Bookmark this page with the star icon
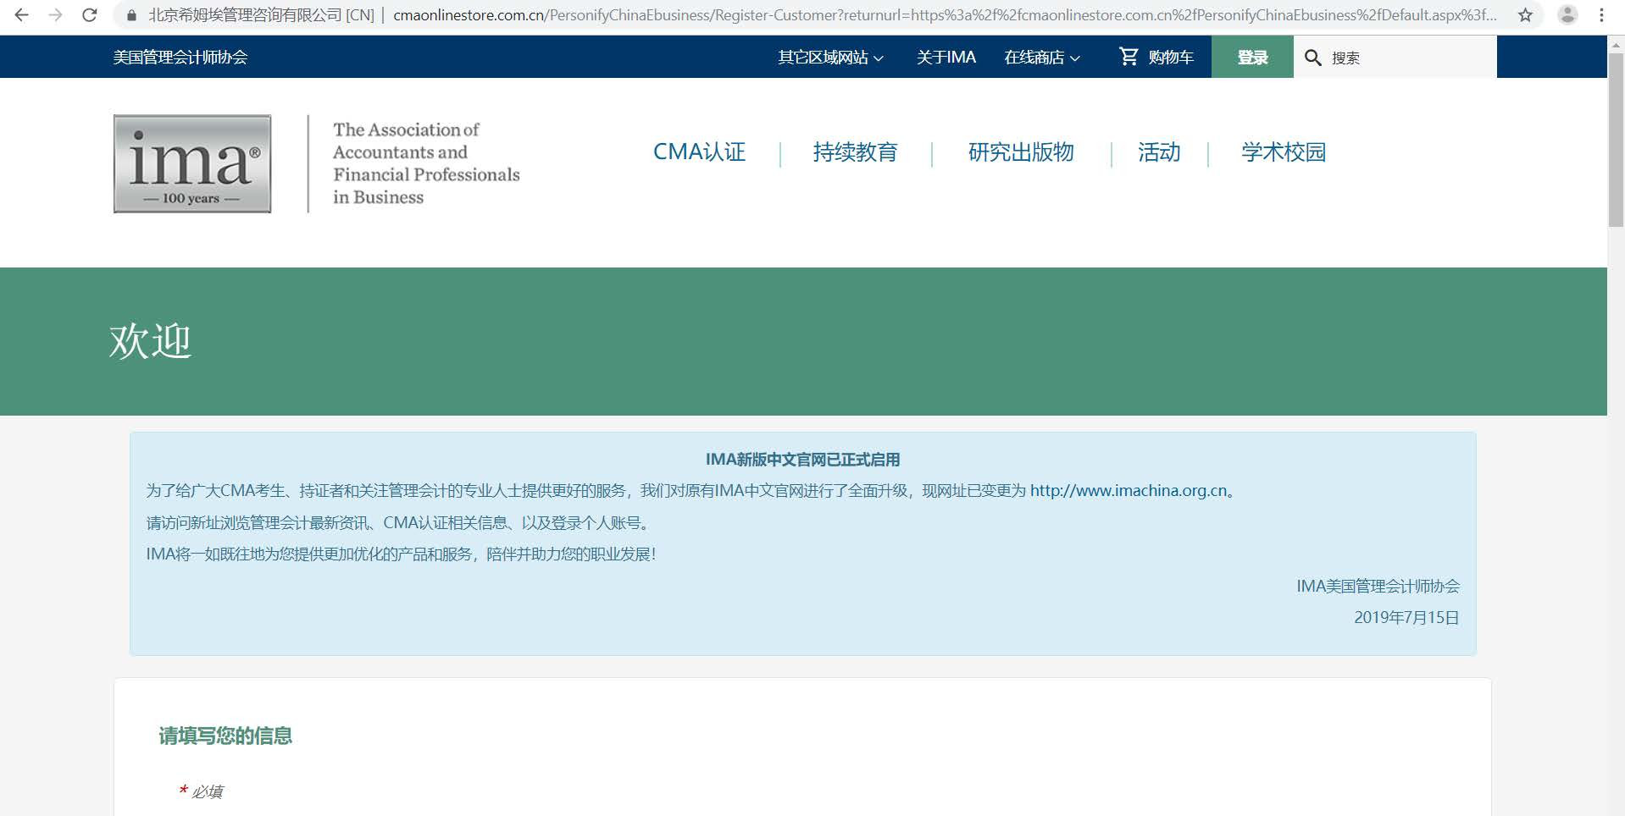The width and height of the screenshot is (1625, 816). [1525, 14]
